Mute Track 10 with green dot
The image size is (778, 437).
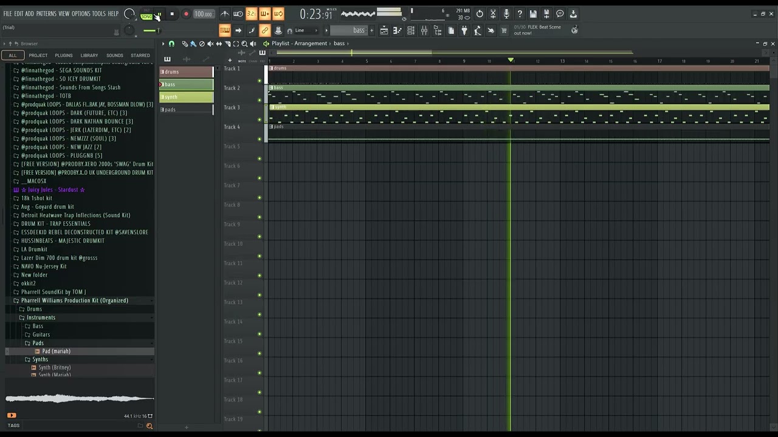point(260,256)
